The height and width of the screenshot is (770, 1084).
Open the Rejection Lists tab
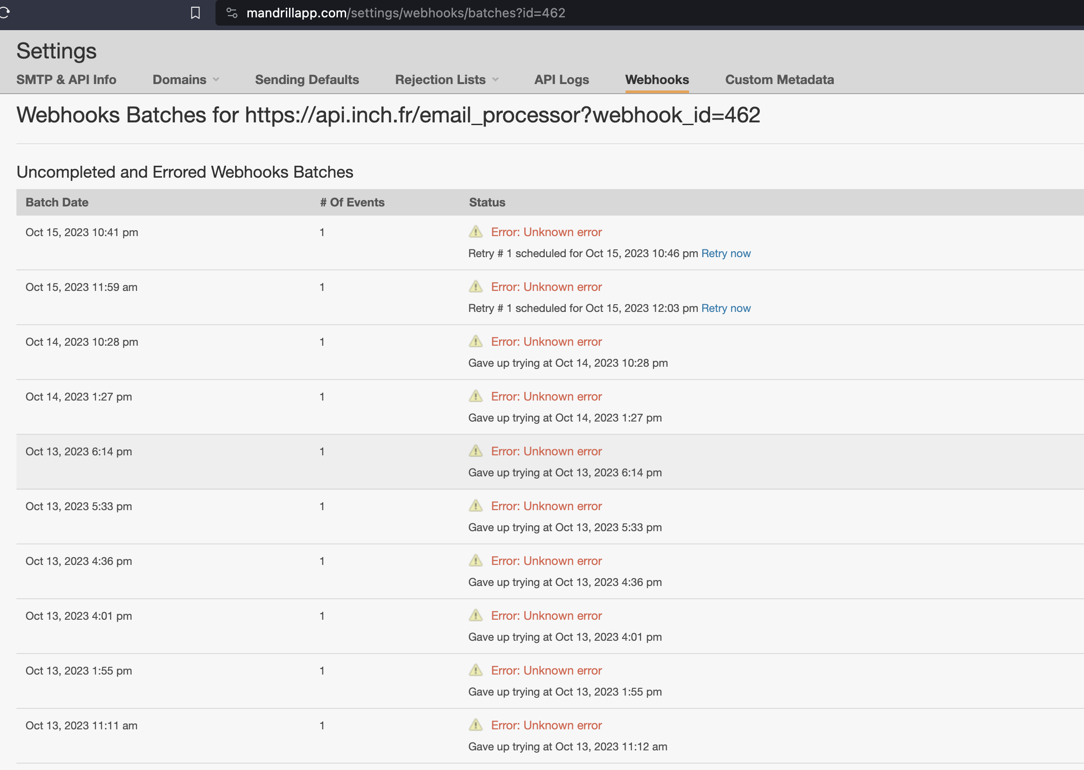pyautogui.click(x=440, y=79)
